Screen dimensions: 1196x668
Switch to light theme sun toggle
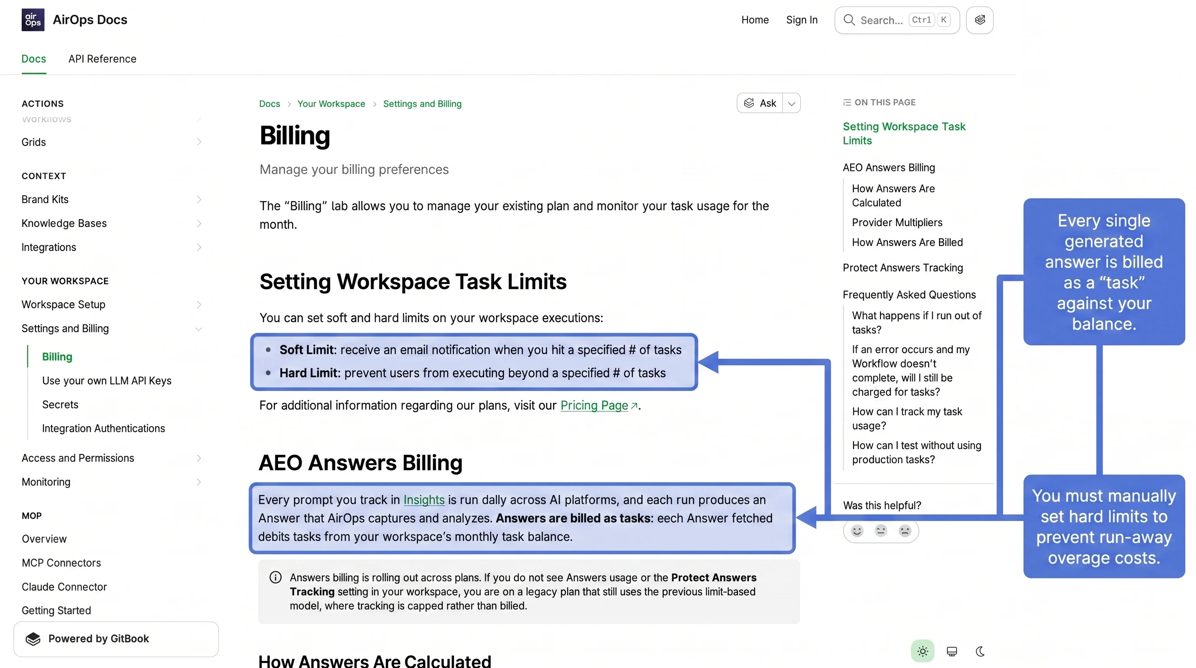[923, 651]
